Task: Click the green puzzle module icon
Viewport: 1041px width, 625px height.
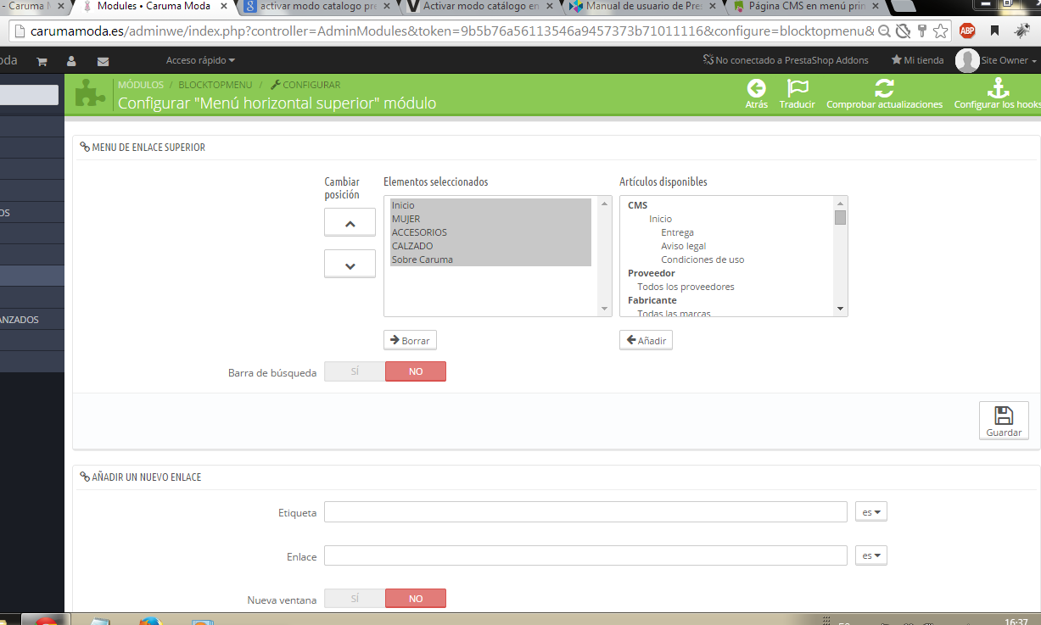Action: pos(91,92)
